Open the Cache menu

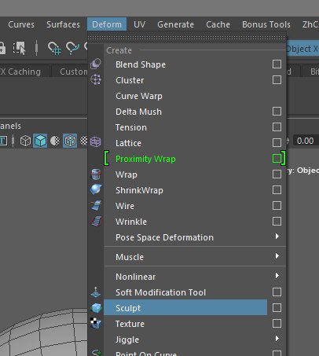(218, 24)
